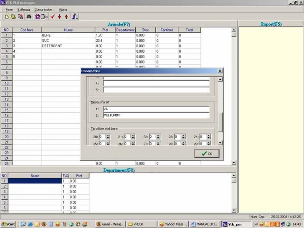Switch to Yahoo! Messenger taskbar button
This screenshot has height=228, width=304.
click(x=173, y=224)
